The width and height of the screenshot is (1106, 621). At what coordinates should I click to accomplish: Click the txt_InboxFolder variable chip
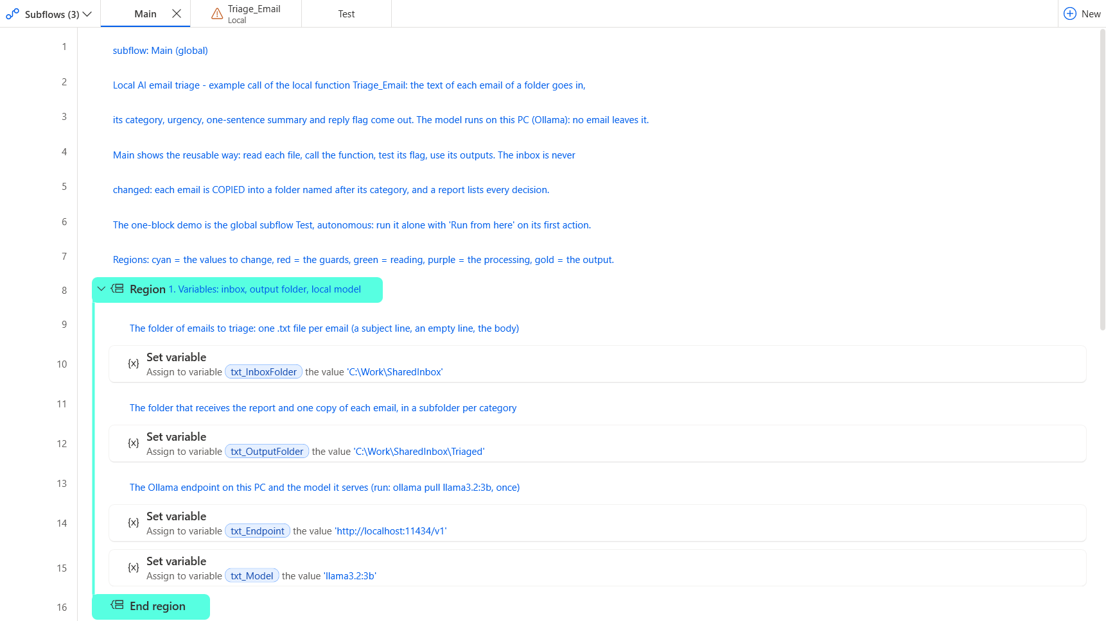263,372
